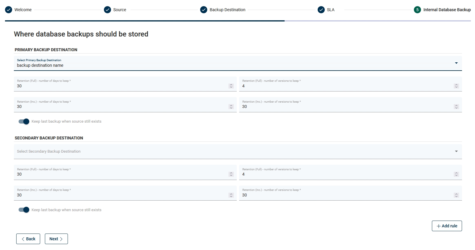
Task: Click the Source step checkmark icon
Action: pos(107,10)
